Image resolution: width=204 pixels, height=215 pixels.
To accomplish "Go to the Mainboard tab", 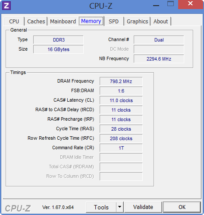I will [63, 22].
